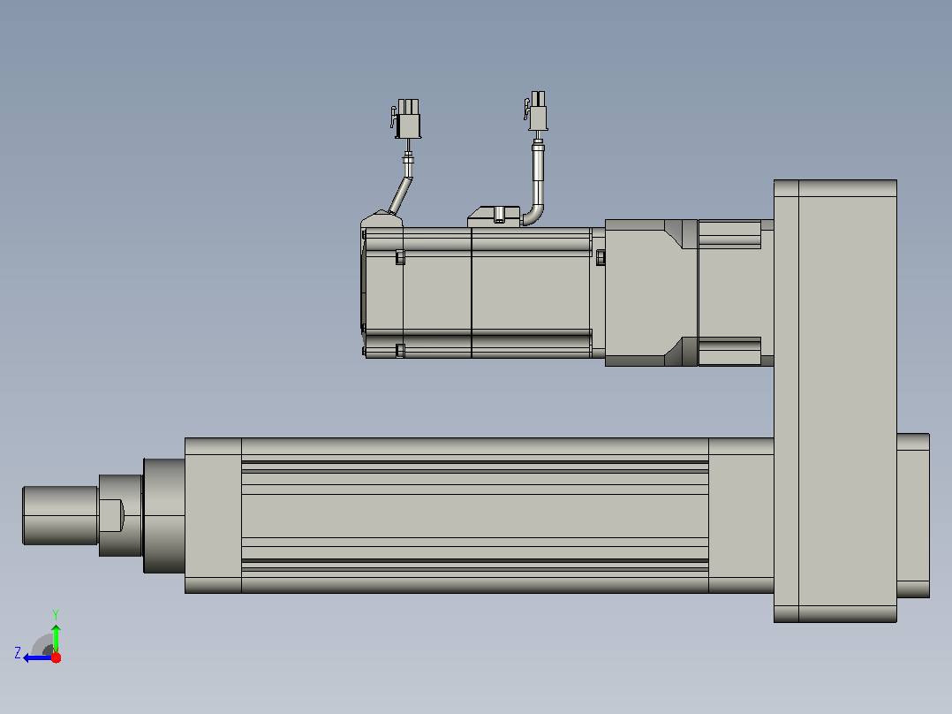The width and height of the screenshot is (952, 714).
Task: Select the motor adapter flange block
Action: click(652, 292)
